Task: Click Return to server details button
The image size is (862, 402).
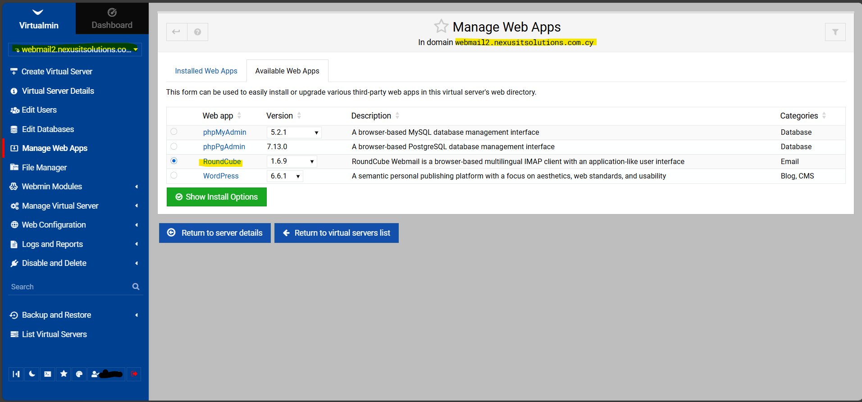Action: (x=215, y=233)
